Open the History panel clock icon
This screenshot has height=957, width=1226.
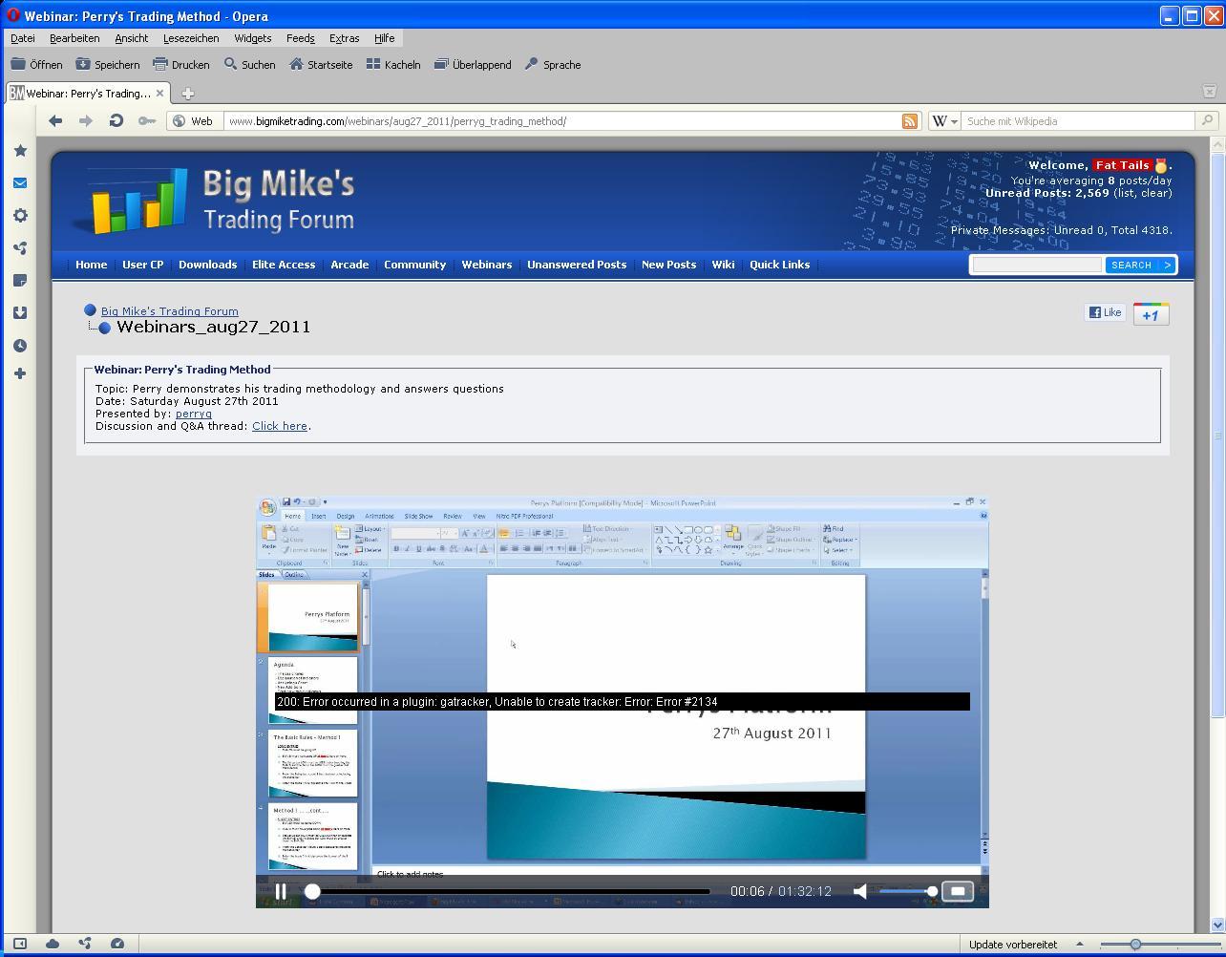coord(20,346)
